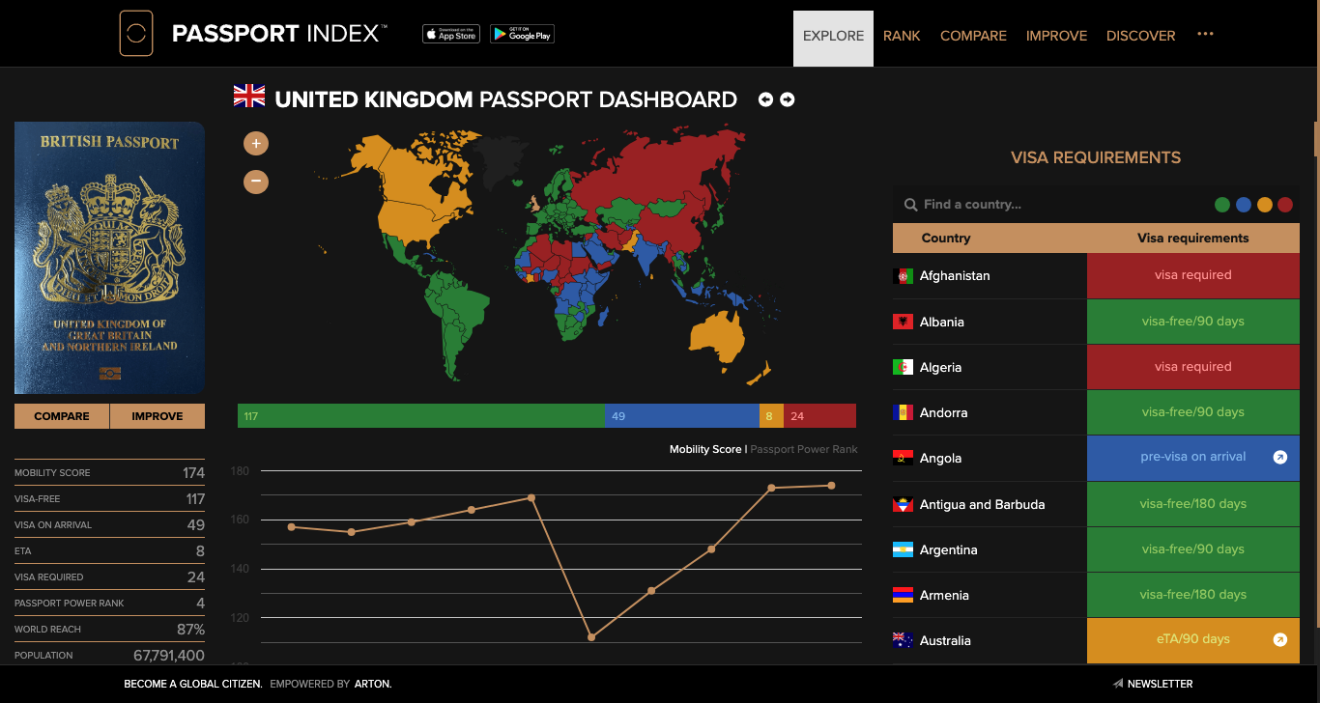Image resolution: width=1320 pixels, height=703 pixels.
Task: Click Armenia visa-free/180 days cell
Action: pos(1193,595)
